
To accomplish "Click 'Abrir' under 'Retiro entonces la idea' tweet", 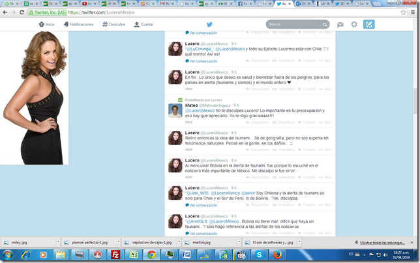I will point(188,150).
